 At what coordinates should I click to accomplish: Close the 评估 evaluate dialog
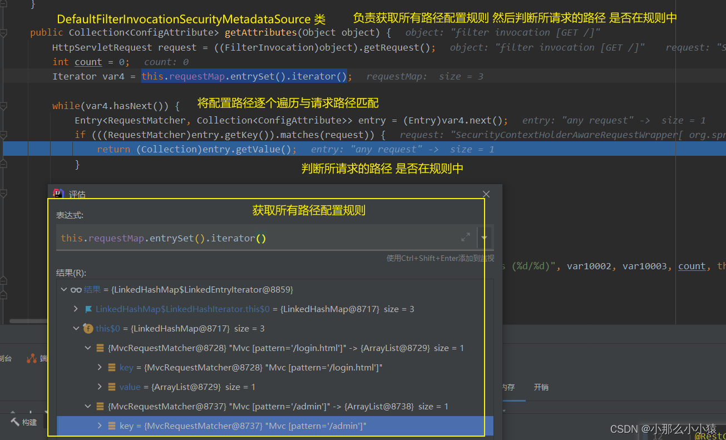click(486, 194)
